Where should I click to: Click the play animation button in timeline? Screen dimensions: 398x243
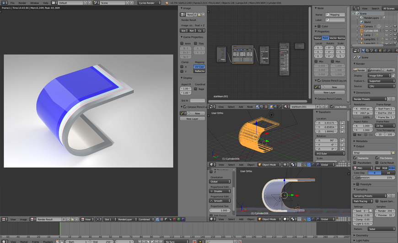(x=152, y=242)
